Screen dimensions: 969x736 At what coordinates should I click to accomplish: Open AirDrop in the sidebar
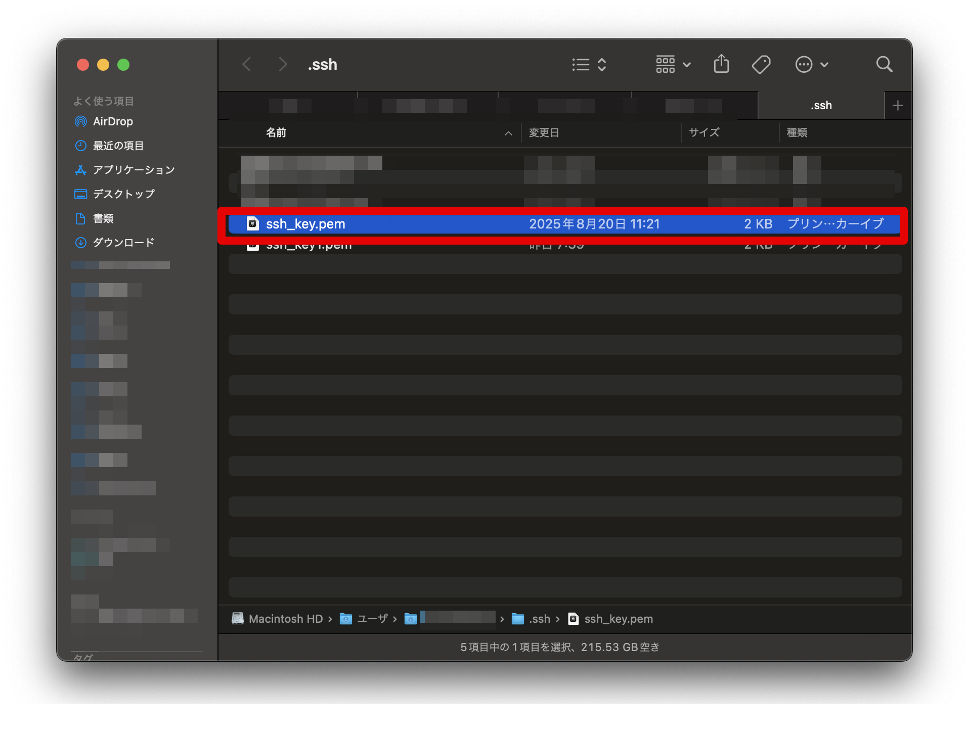pyautogui.click(x=112, y=121)
